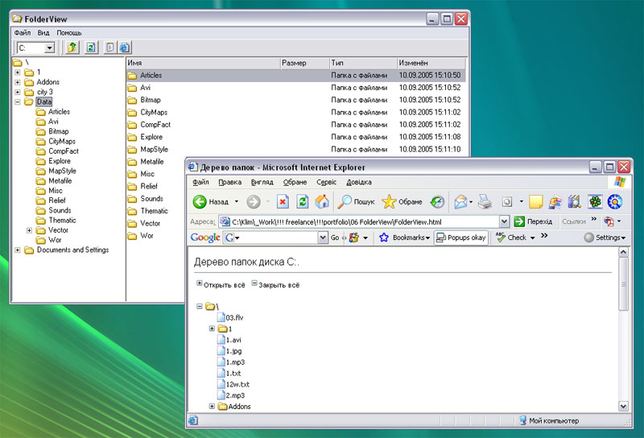
Task: Click the blue gear-like icon in IE toolbar
Action: pos(615,202)
